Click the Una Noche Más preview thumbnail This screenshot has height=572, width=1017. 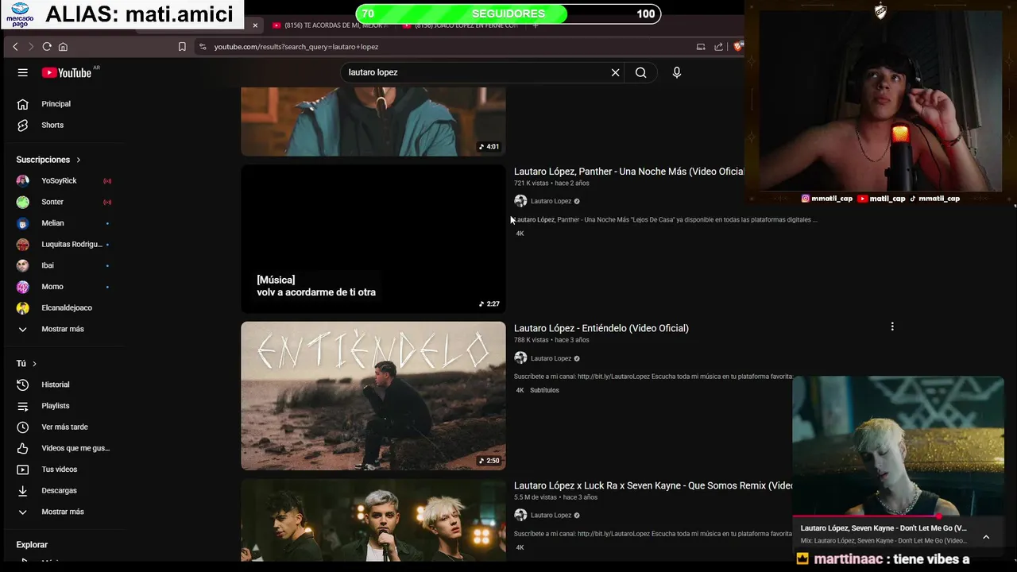pos(373,238)
